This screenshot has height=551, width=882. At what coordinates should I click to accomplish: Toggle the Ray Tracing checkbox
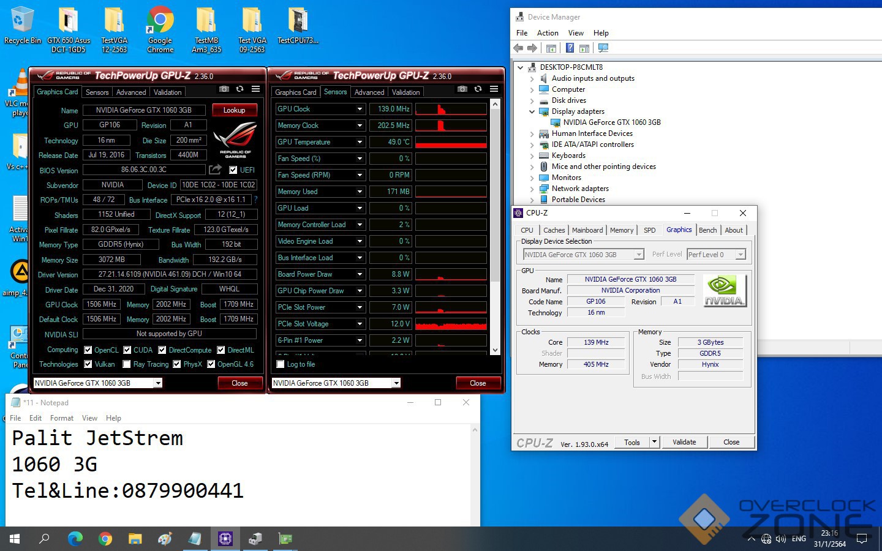[127, 364]
